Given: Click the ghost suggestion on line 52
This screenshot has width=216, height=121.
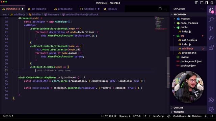Looking at the screenshot, I should point(53,71).
